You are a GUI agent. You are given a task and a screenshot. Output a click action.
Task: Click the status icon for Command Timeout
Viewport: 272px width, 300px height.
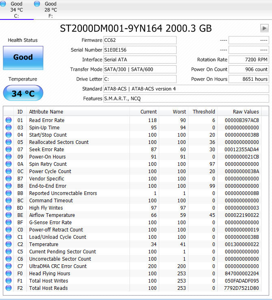[9, 200]
